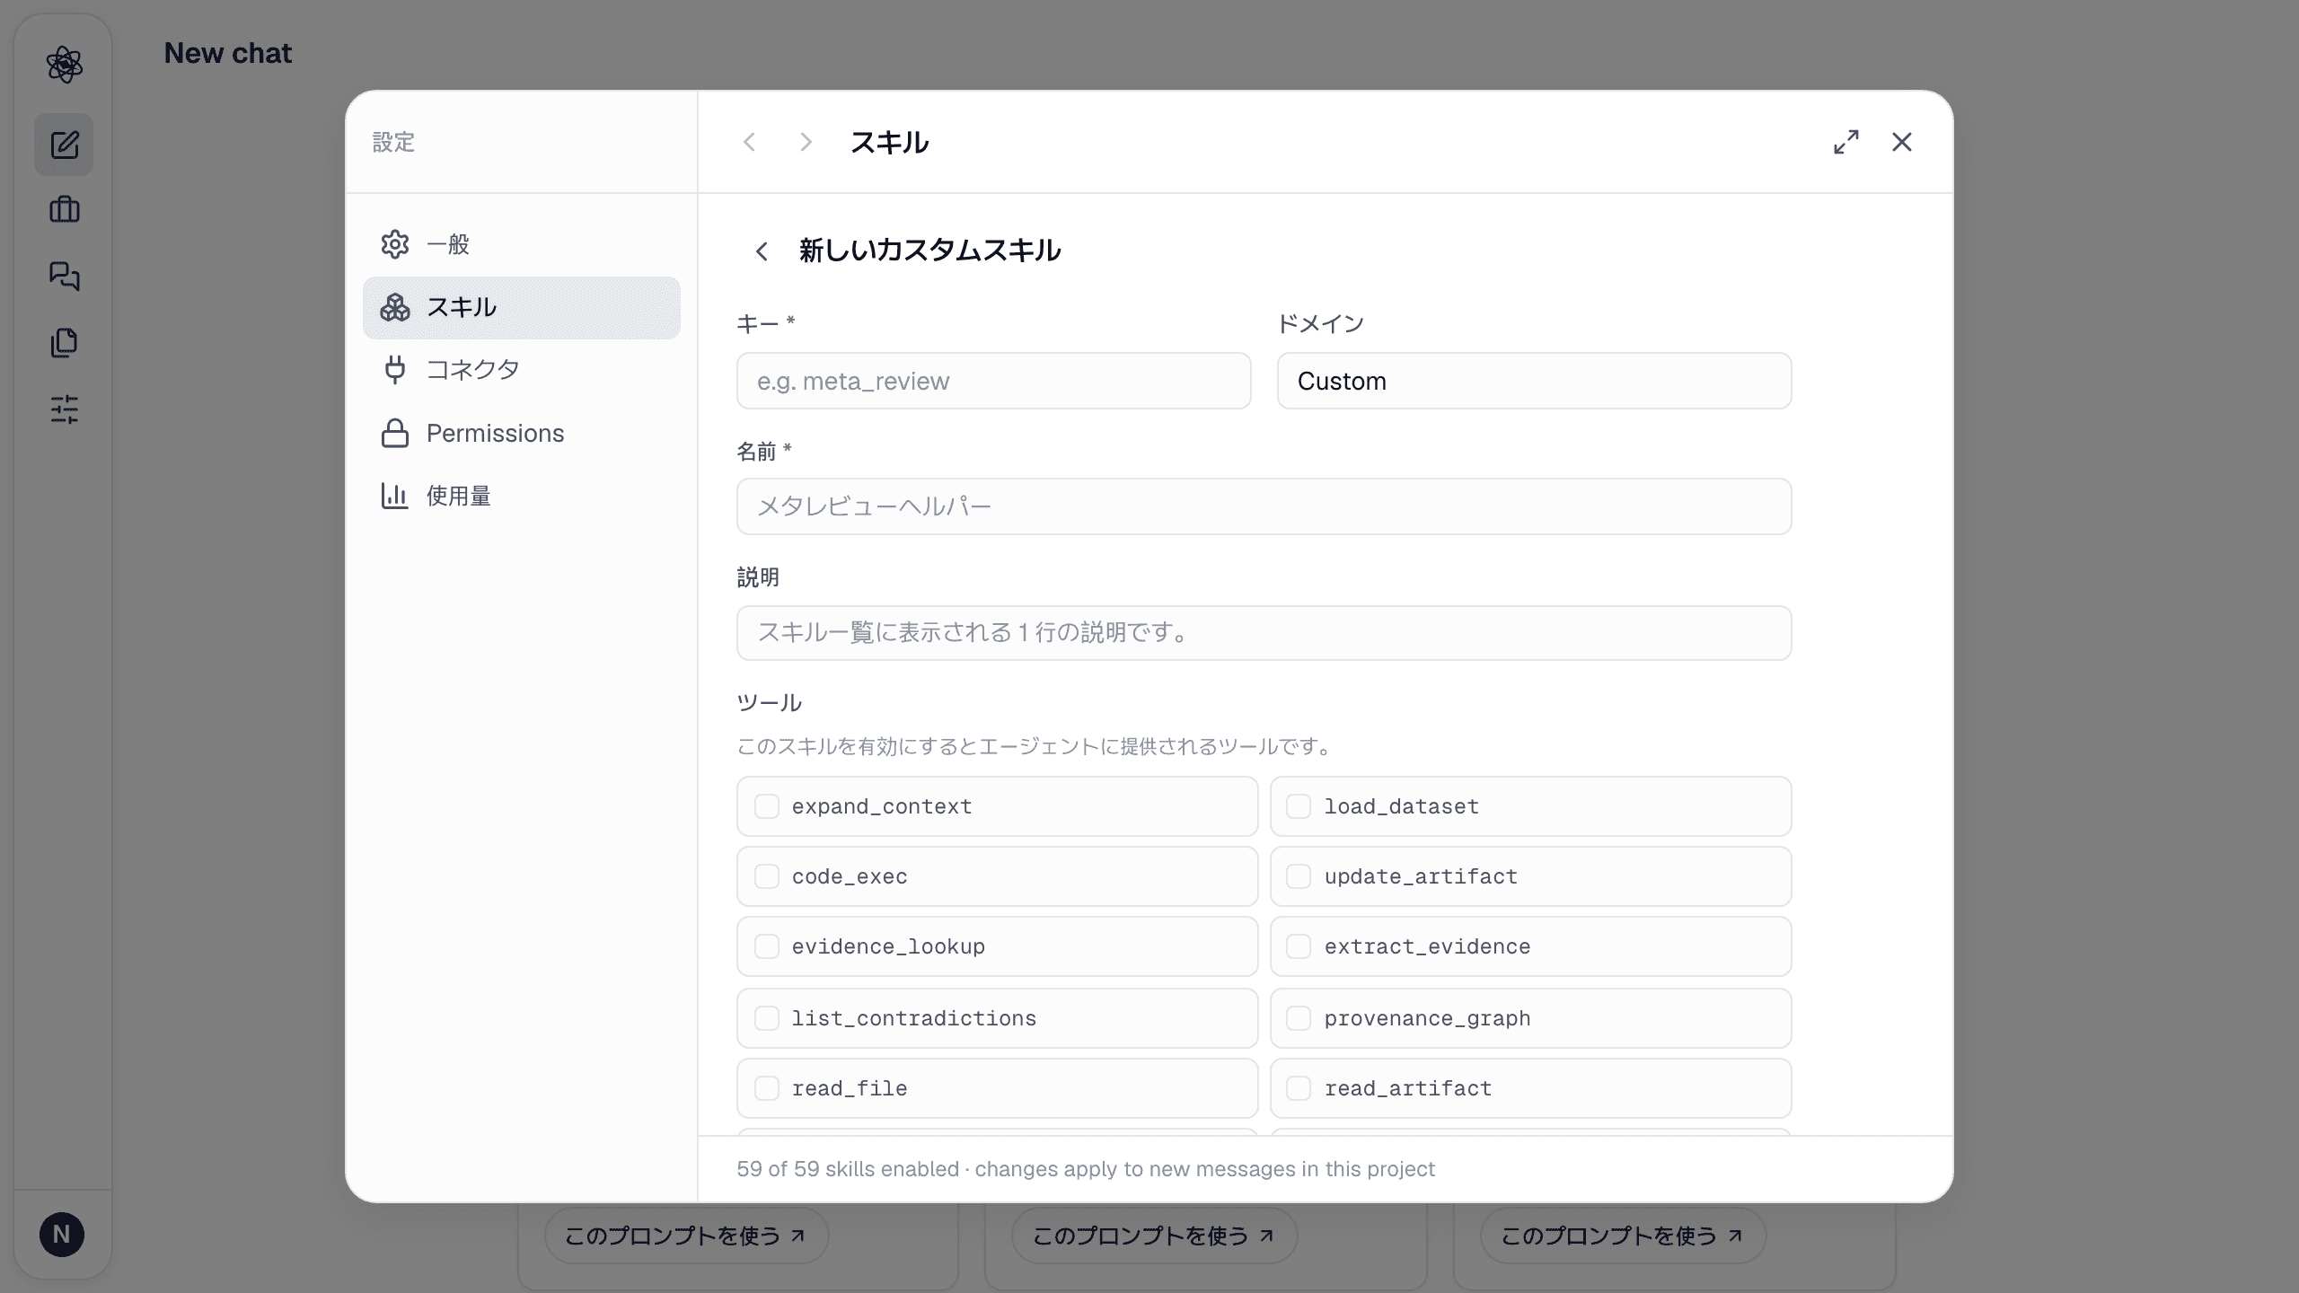
Task: Select 使用量 settings section
Action: pos(521,496)
